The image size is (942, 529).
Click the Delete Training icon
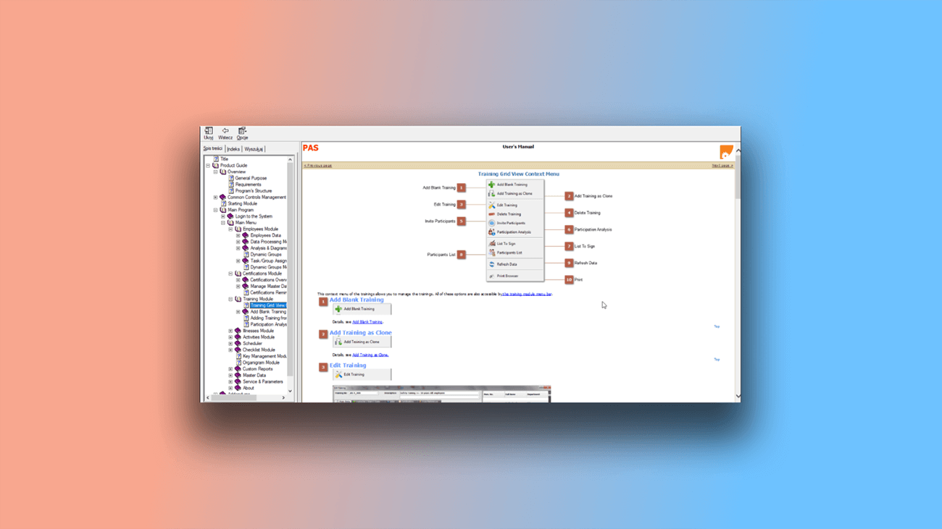click(x=491, y=213)
